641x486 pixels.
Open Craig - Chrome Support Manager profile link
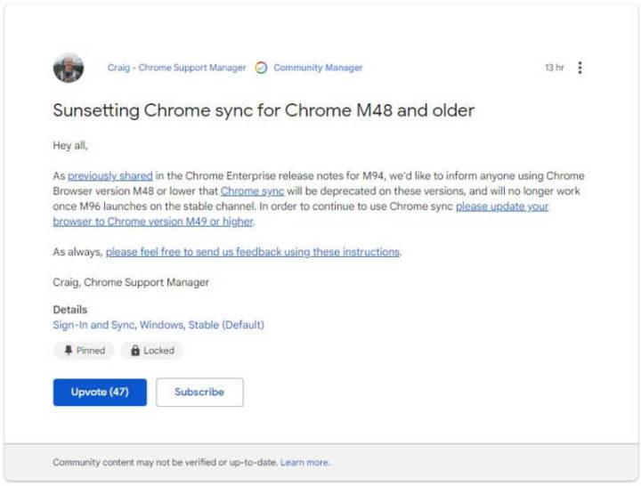[x=176, y=68]
